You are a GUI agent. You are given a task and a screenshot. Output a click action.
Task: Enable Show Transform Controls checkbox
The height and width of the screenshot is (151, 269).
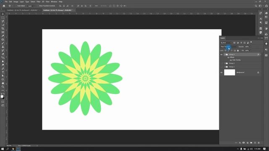click(38, 6)
